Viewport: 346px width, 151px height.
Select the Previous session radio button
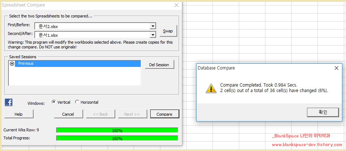[12, 64]
